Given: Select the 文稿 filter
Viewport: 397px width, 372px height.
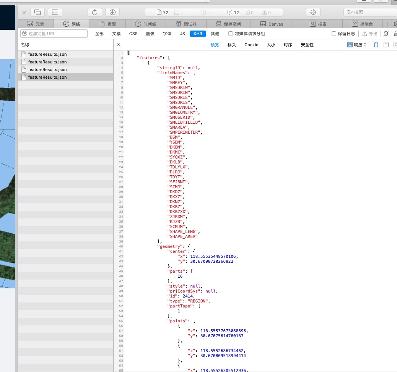Looking at the screenshot, I should point(117,34).
